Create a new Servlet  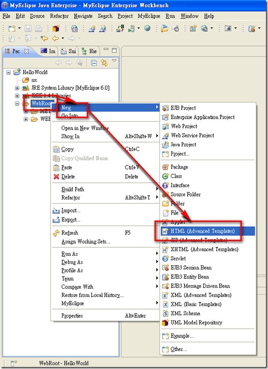[x=208, y=258]
